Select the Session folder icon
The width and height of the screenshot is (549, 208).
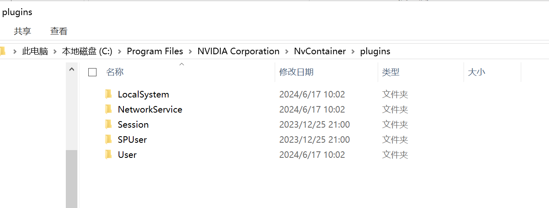108,124
